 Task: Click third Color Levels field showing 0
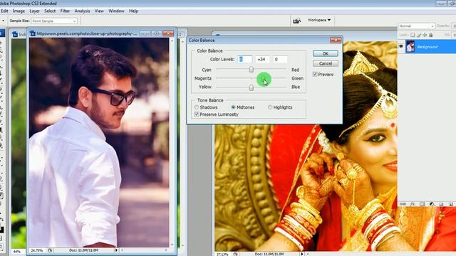point(280,59)
